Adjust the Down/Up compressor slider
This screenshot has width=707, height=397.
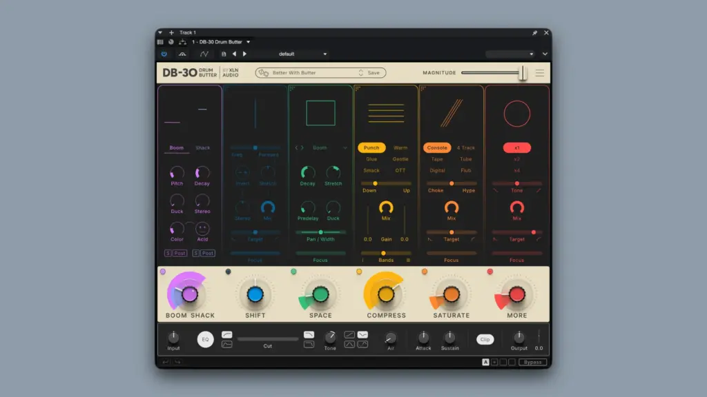386,183
